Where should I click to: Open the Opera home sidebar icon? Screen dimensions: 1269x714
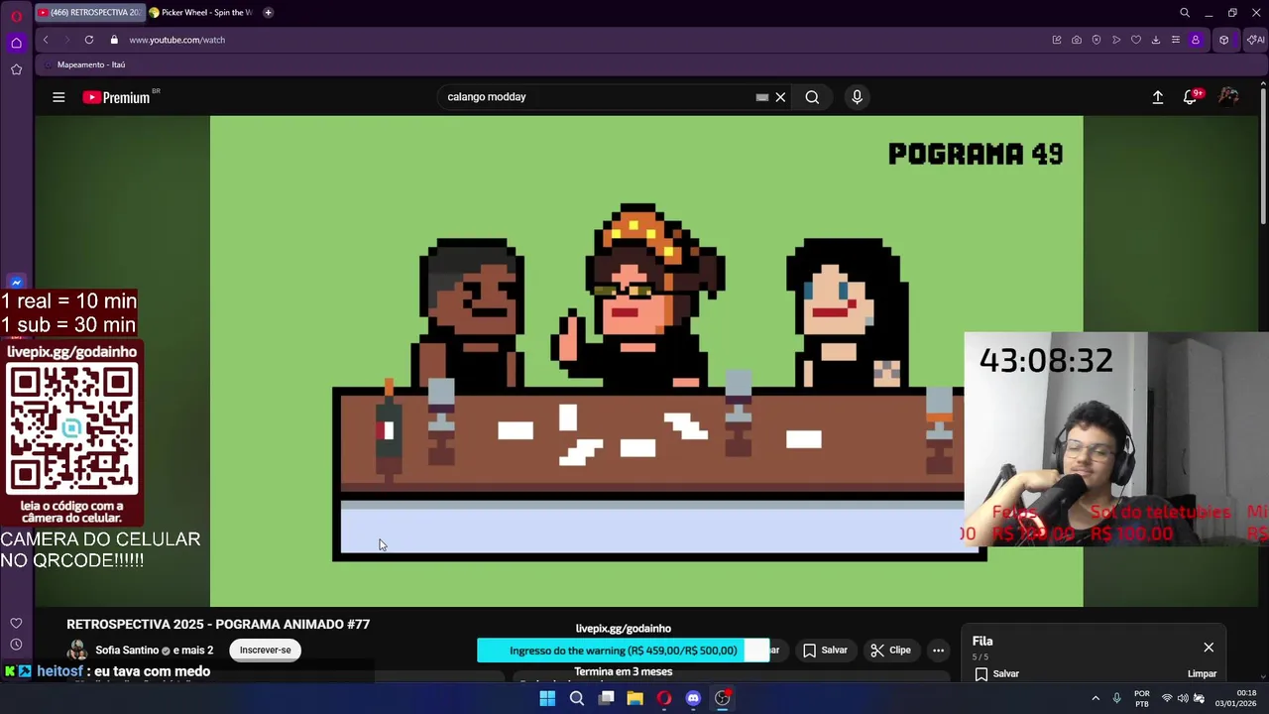(16, 43)
